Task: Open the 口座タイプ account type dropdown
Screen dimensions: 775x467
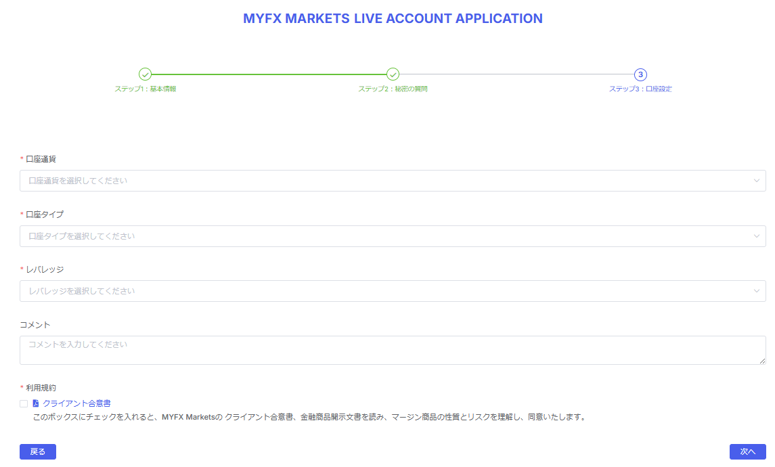Action: pyautogui.click(x=393, y=236)
